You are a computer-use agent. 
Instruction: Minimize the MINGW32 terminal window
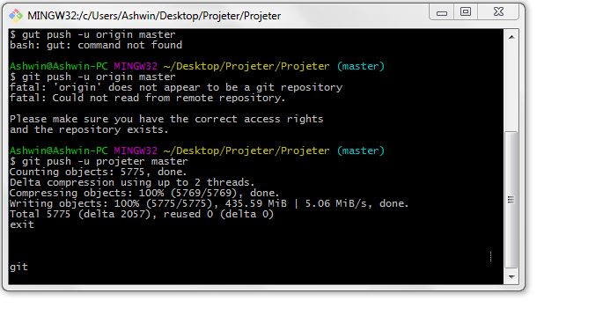pos(442,12)
